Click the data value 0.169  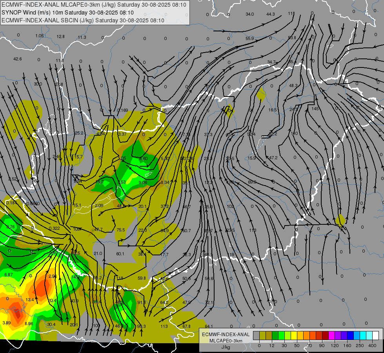[x=122, y=110]
